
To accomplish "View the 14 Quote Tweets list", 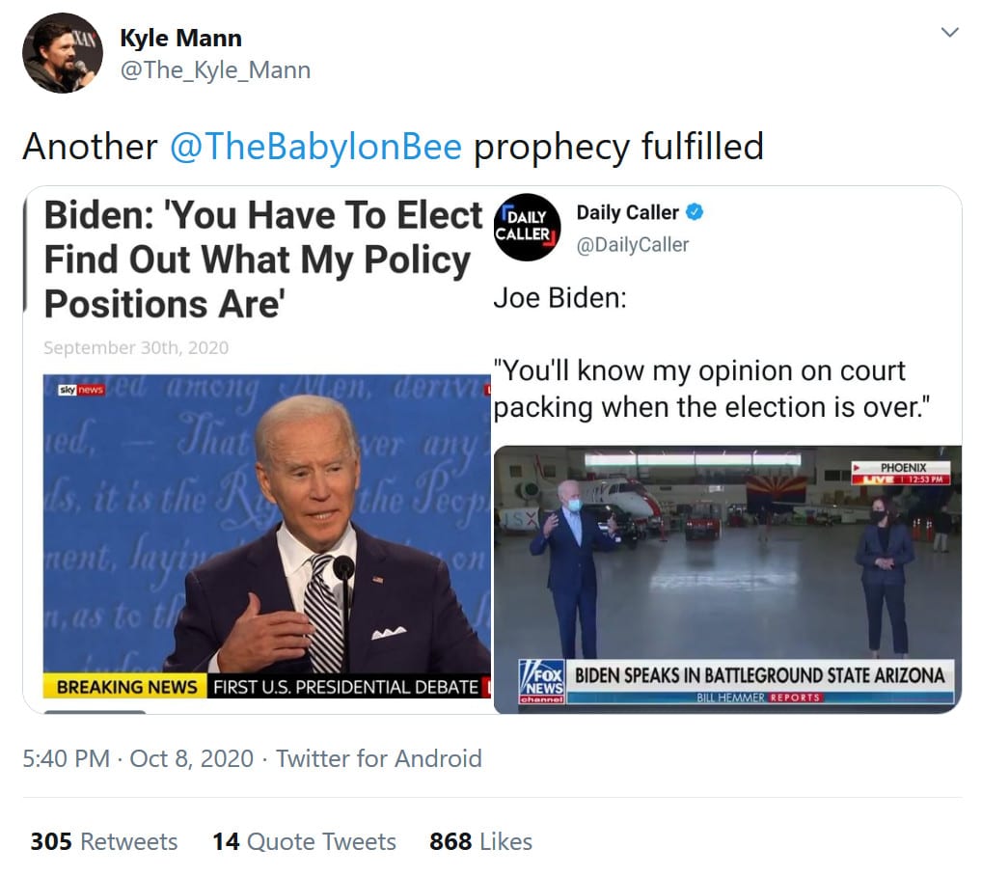I will [x=304, y=841].
